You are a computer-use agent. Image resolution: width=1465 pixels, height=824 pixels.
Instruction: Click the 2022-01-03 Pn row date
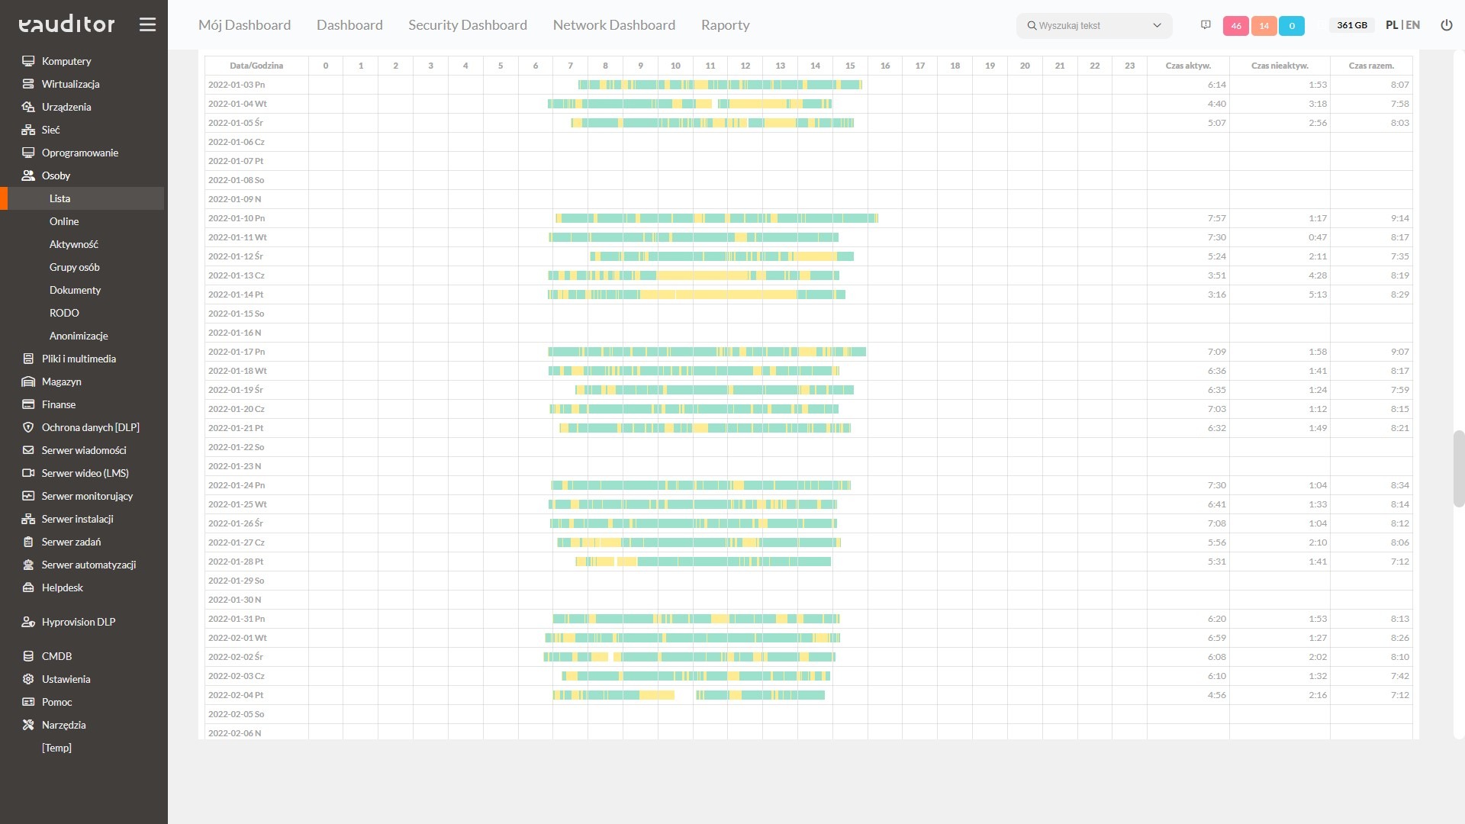pyautogui.click(x=237, y=85)
